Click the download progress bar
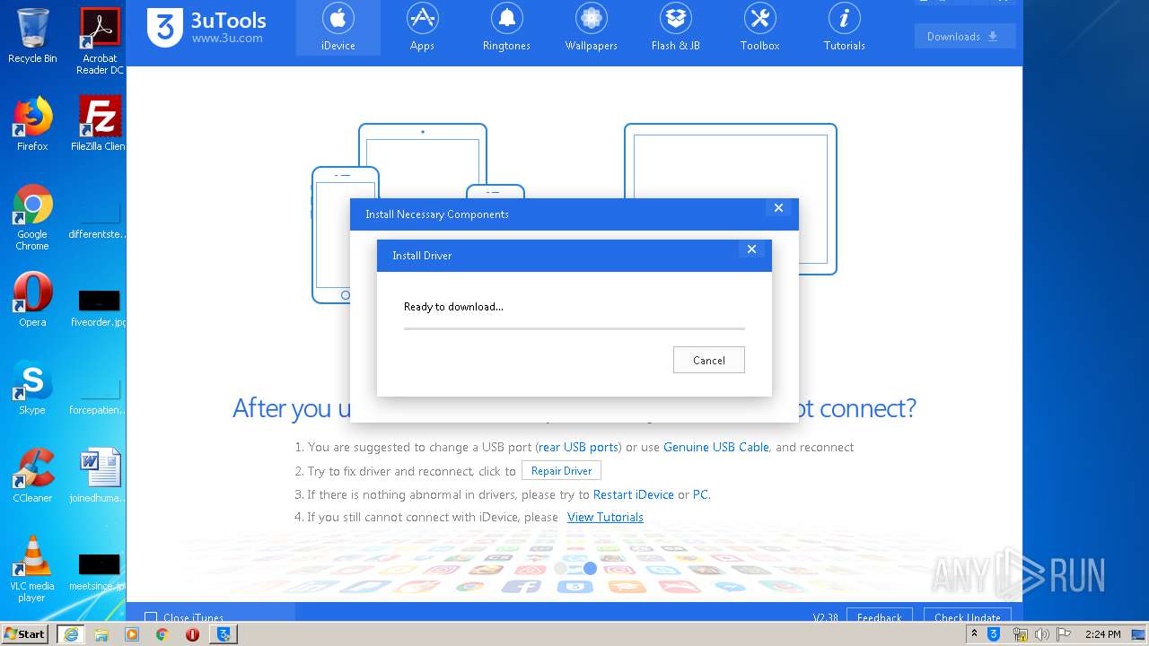 click(x=574, y=328)
